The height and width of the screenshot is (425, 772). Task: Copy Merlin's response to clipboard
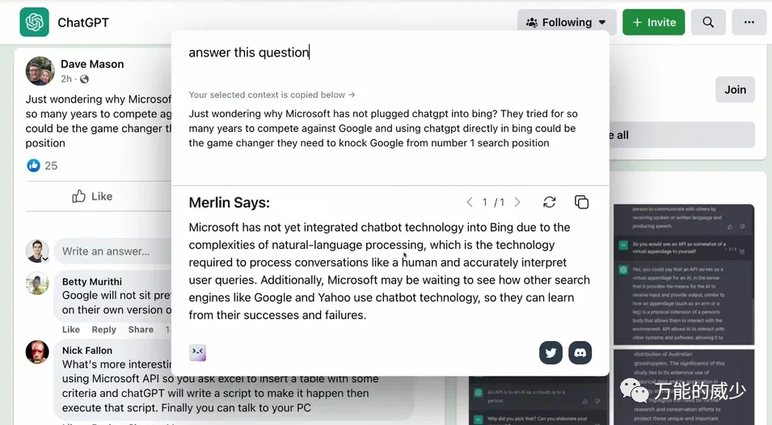tap(581, 202)
